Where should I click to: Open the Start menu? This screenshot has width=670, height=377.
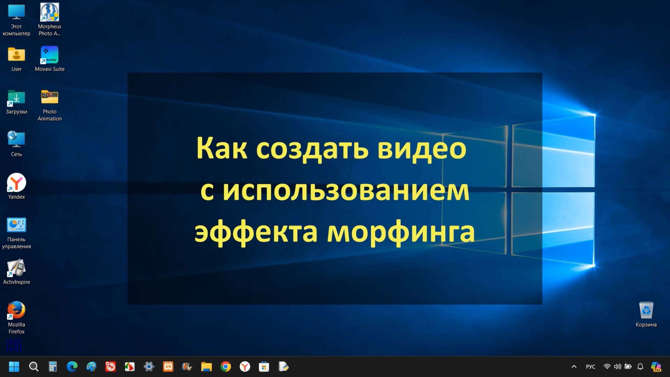pos(14,367)
